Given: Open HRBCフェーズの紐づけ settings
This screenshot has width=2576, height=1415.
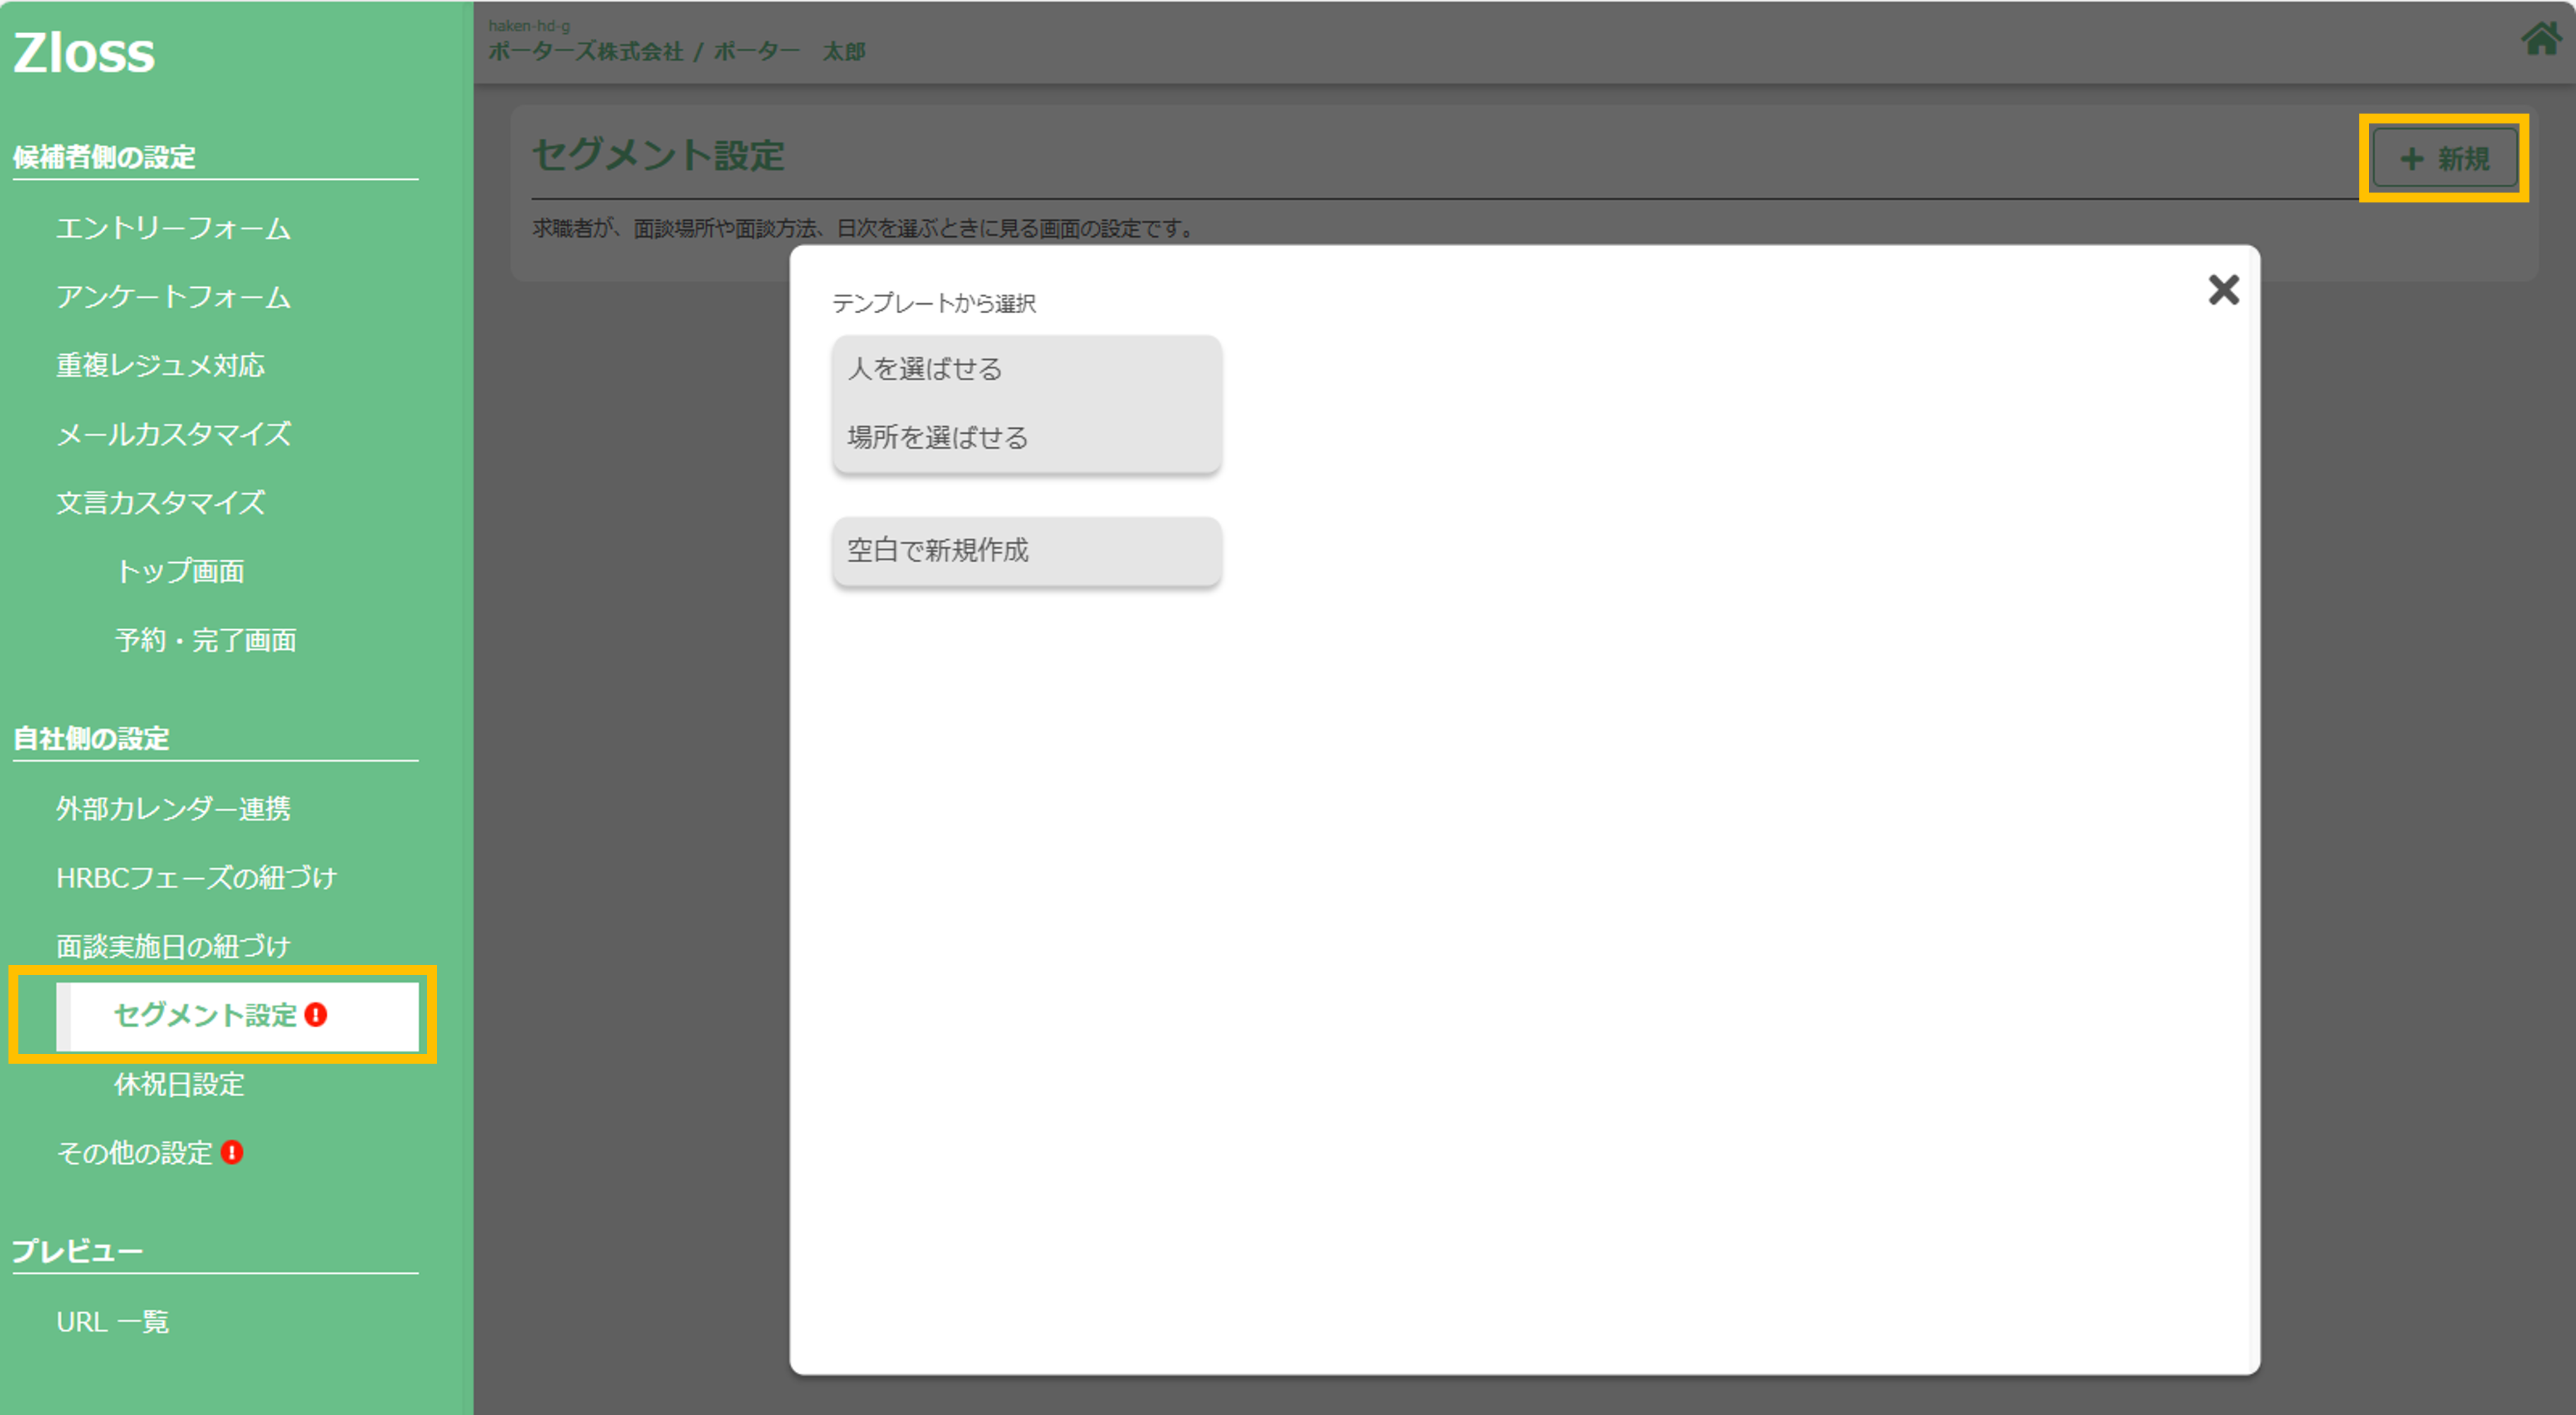Looking at the screenshot, I should click(196, 877).
